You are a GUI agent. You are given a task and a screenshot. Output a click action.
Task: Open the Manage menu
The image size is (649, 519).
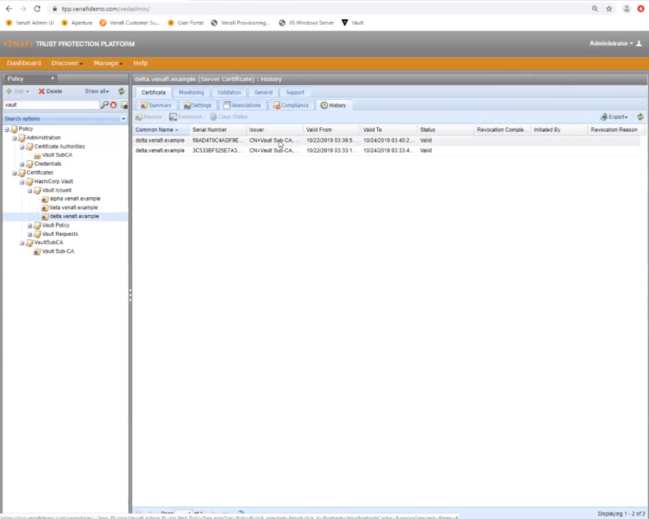point(108,63)
